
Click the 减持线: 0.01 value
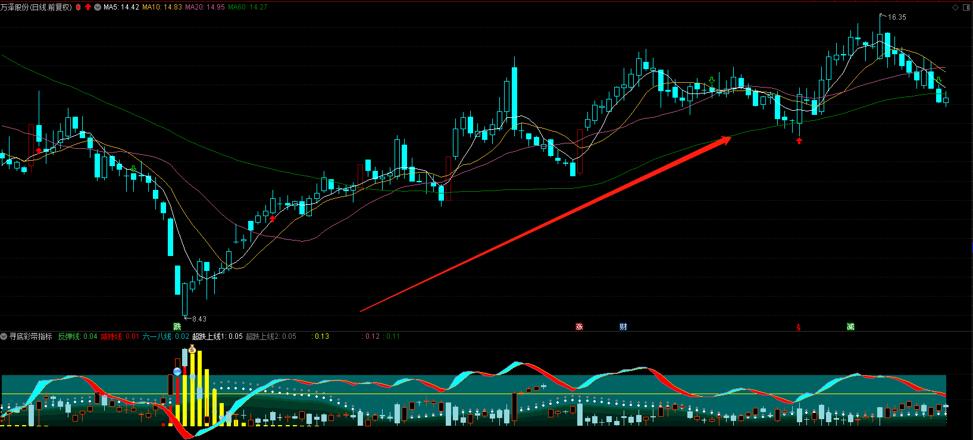click(x=120, y=336)
